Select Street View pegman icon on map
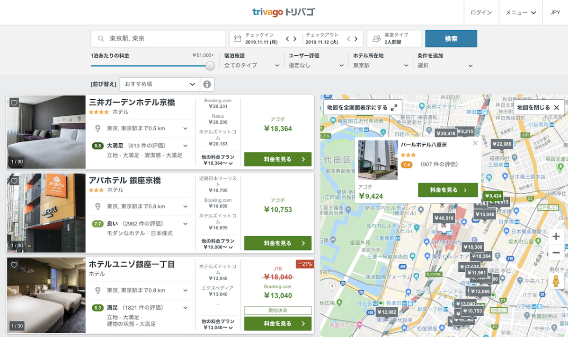The width and height of the screenshot is (568, 337). (x=556, y=282)
